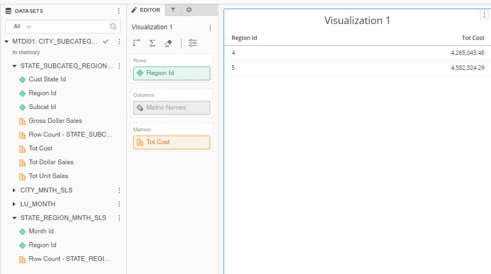
Task: Open LU_MONTH table options menu
Action: 119,204
